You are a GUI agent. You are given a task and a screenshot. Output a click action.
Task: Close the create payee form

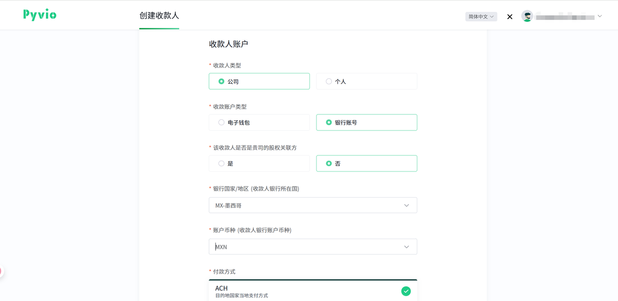510,17
